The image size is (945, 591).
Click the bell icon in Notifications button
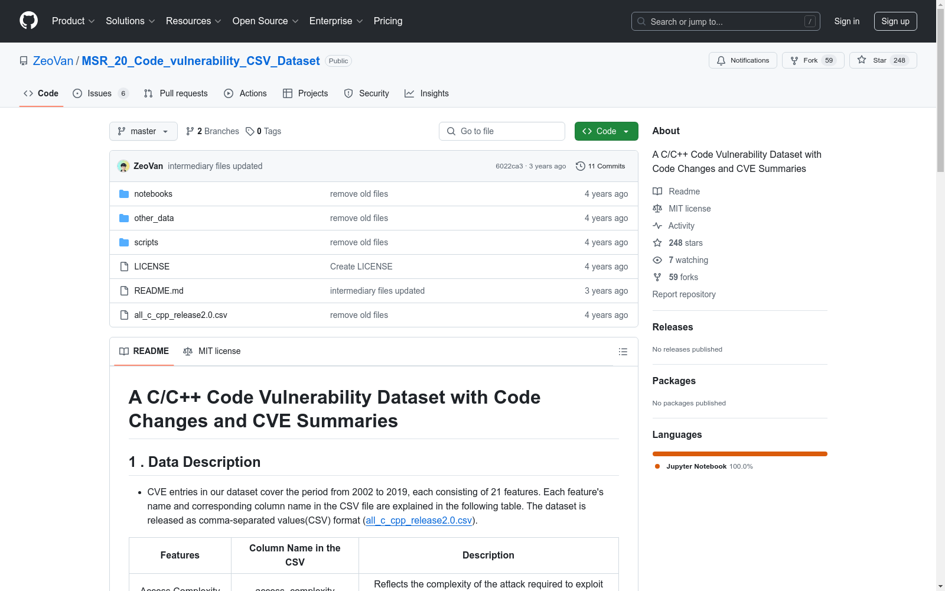(x=721, y=60)
